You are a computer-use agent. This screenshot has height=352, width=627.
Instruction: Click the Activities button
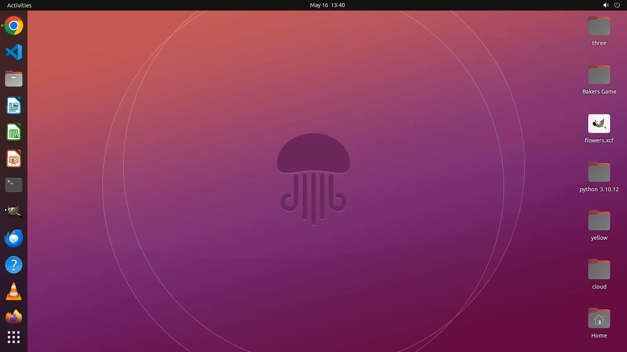tap(19, 5)
